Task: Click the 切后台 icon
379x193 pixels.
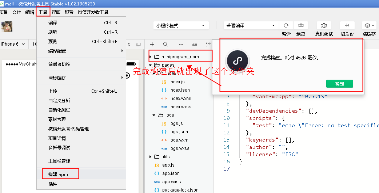Action: [347, 25]
